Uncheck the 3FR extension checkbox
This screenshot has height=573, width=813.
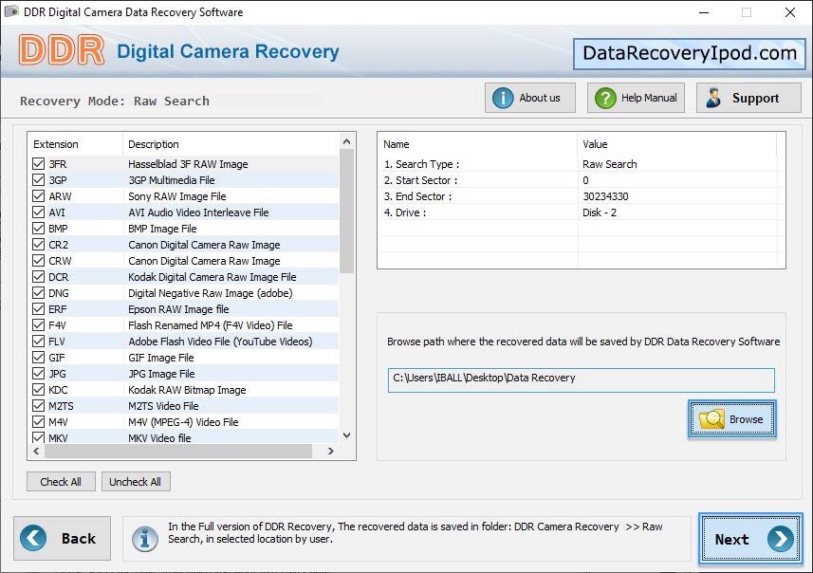pos(38,164)
